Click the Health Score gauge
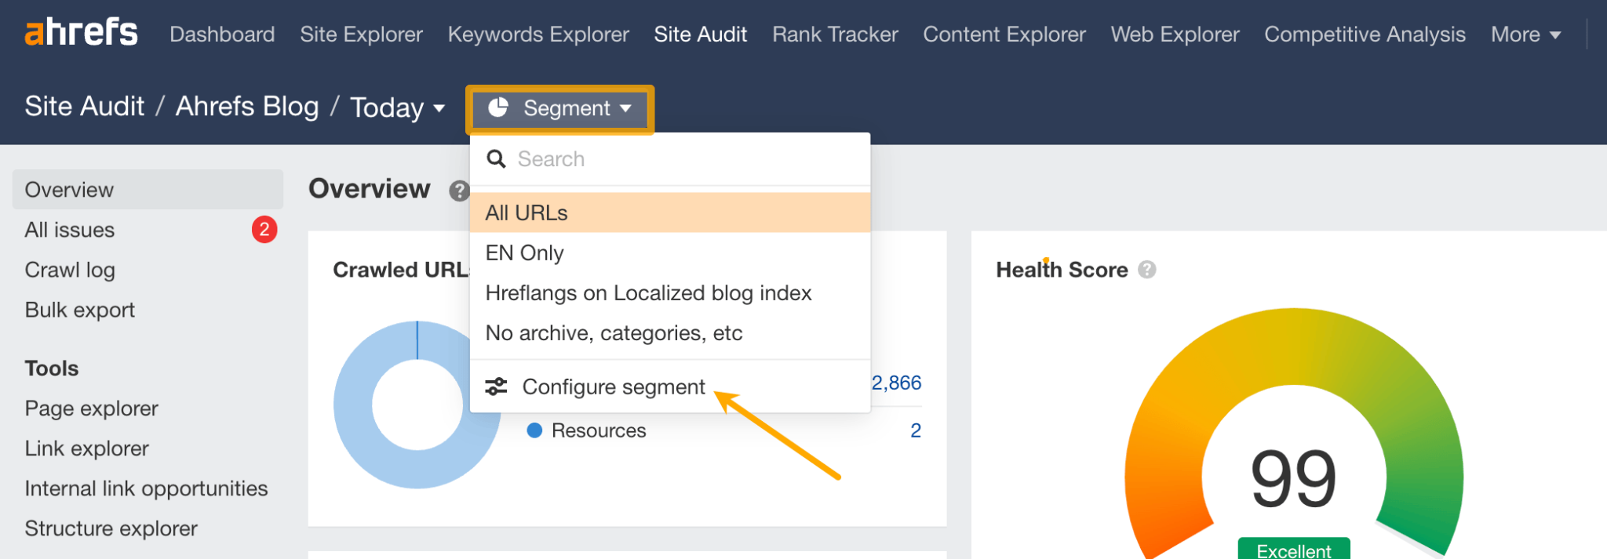The width and height of the screenshot is (1607, 559). 1294,435
